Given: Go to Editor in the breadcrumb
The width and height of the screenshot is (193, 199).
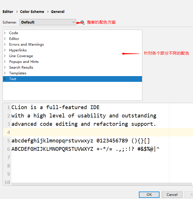Looking at the screenshot, I should coord(8,12).
